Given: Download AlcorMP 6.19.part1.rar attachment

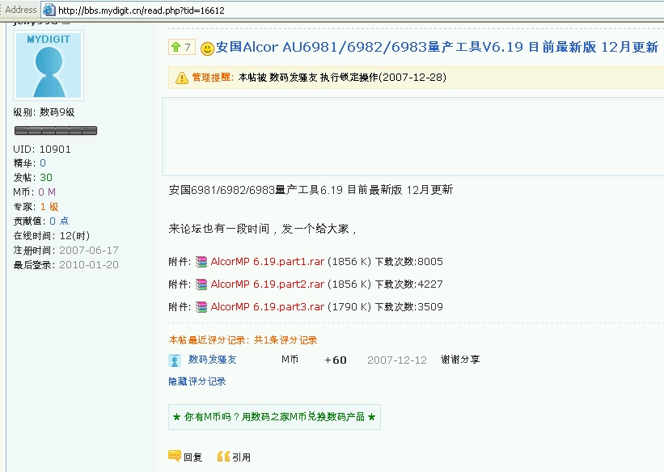Looking at the screenshot, I should tap(267, 262).
